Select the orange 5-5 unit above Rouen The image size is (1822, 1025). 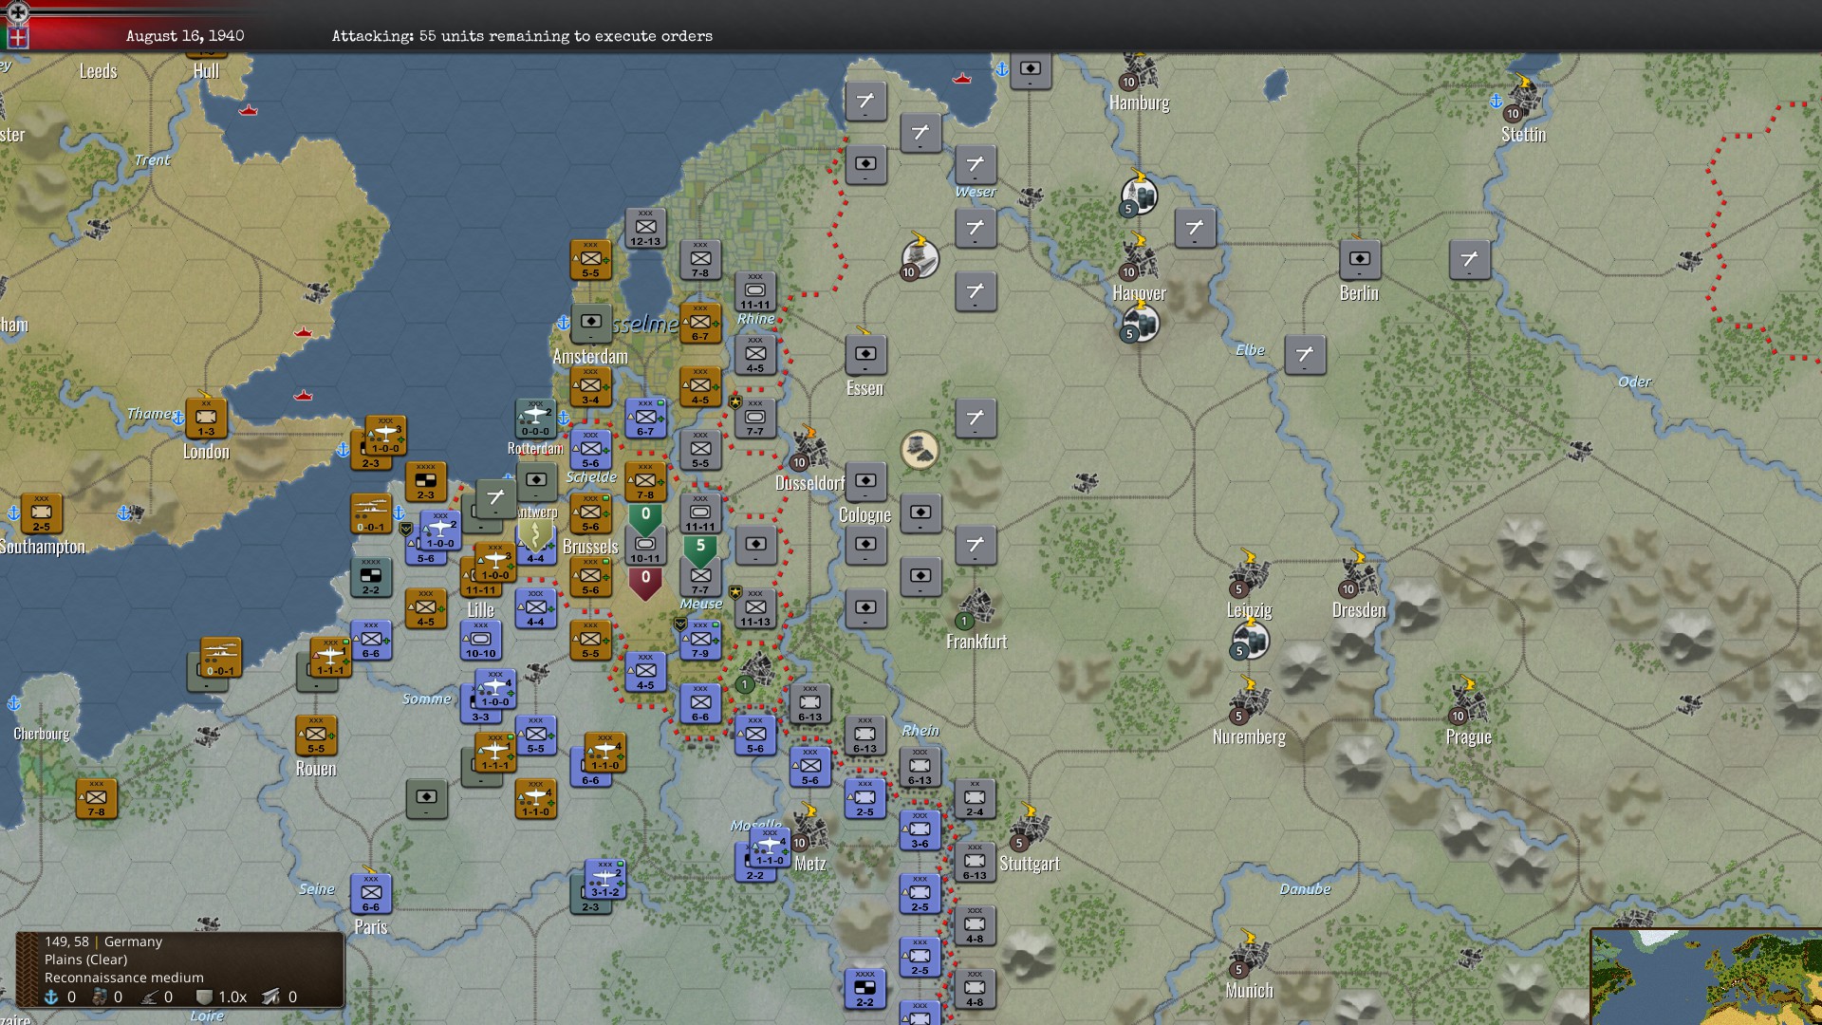(316, 736)
